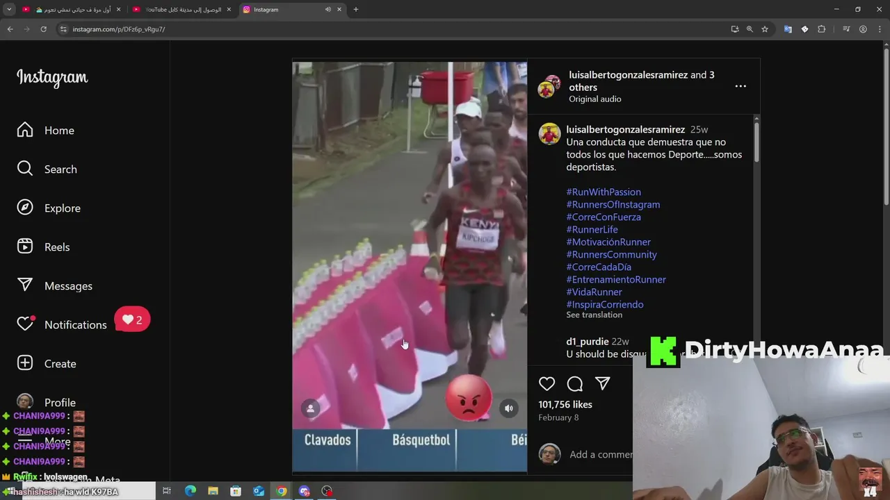View the 101,756 likes list
This screenshot has width=890, height=500.
pos(565,404)
